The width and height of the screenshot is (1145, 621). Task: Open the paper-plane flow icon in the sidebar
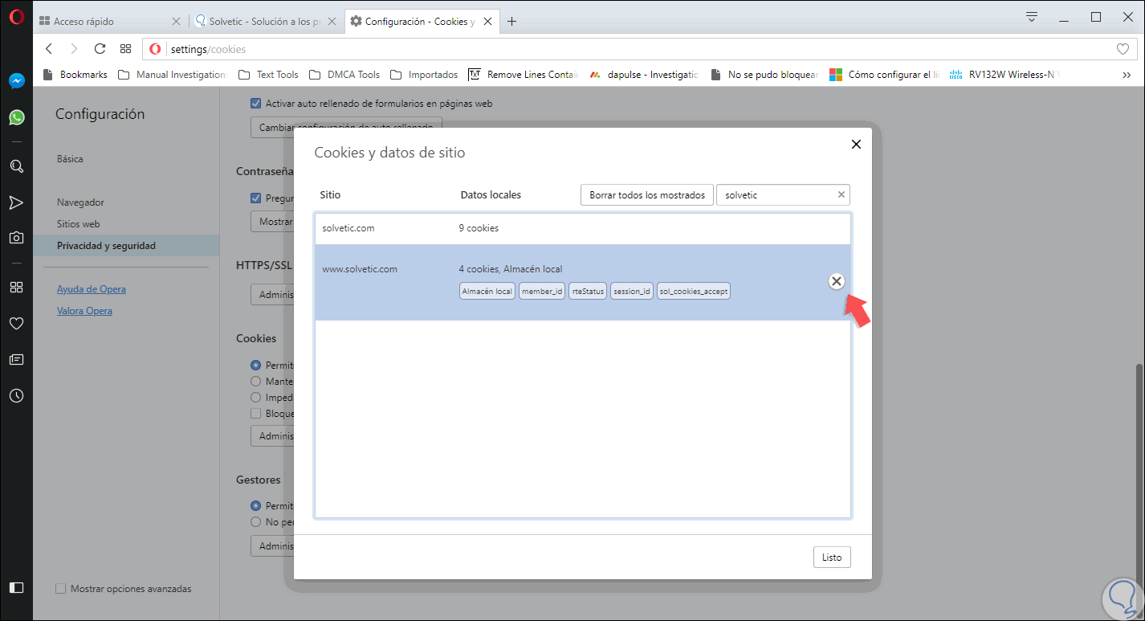click(x=17, y=202)
